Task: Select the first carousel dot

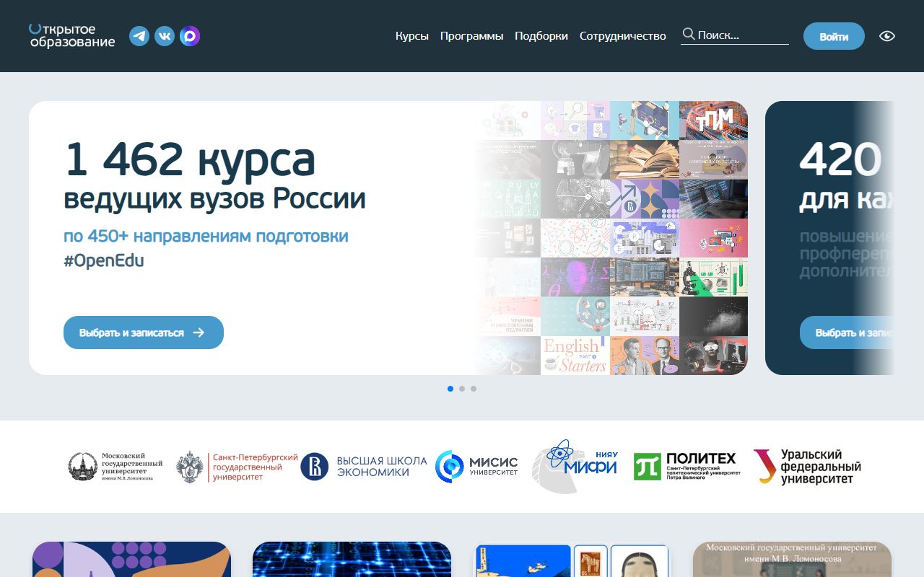Action: (x=450, y=389)
